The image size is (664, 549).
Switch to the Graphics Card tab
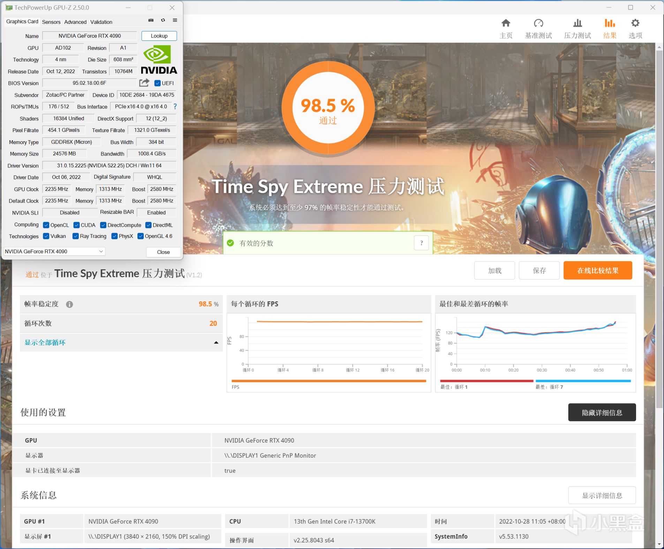(x=22, y=22)
